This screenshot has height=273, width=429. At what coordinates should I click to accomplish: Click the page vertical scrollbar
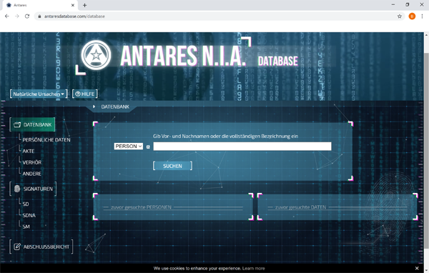click(x=426, y=152)
